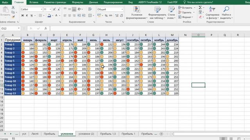Toggle top vertical alignment
The height and width of the screenshot is (140, 250).
coord(65,9)
